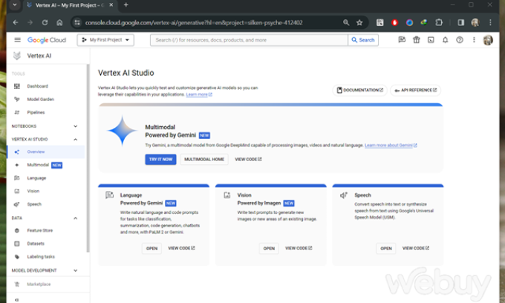
Task: Click the sidebar vertical scrollbar
Action: (x=88, y=157)
